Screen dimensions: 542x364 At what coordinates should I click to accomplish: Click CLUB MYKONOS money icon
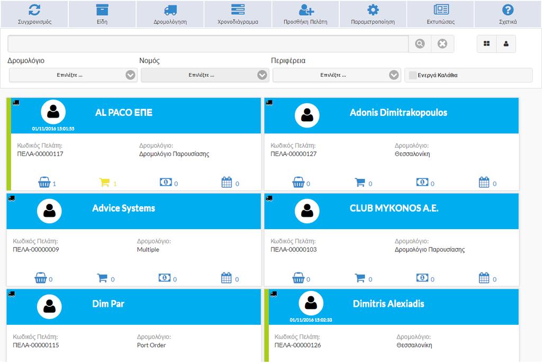pos(422,278)
